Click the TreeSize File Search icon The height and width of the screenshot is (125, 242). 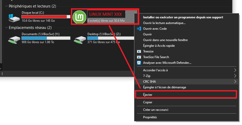coord(139,57)
